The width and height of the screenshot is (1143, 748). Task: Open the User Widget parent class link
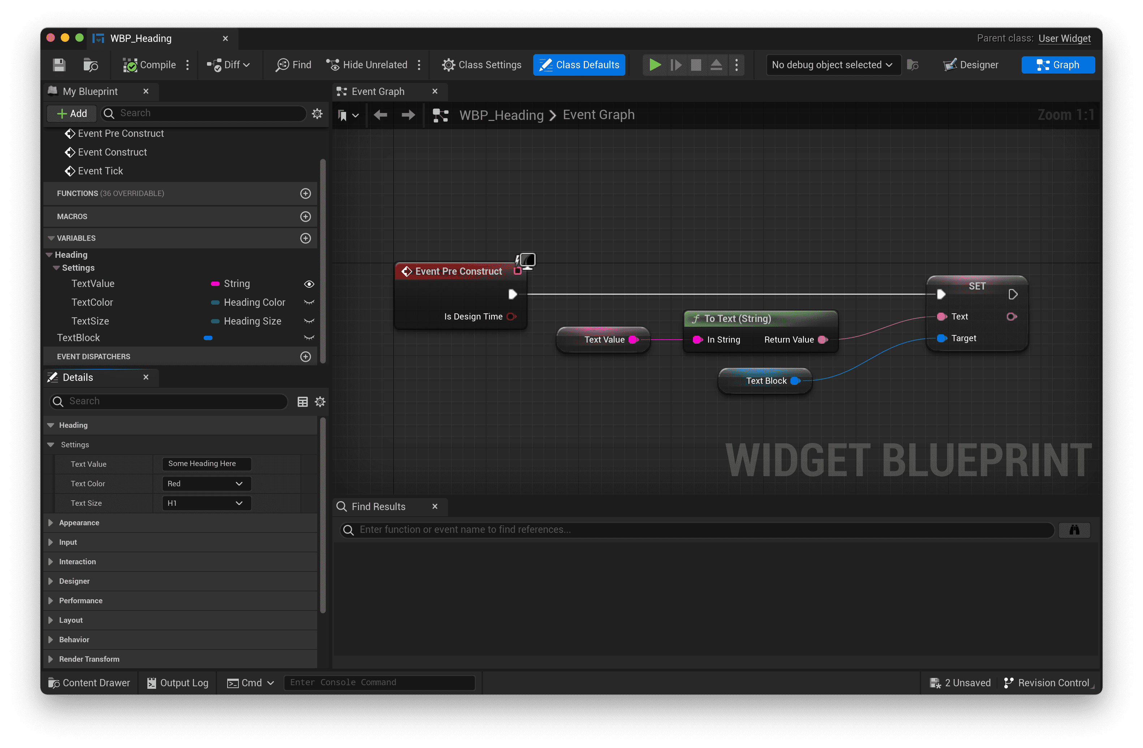(x=1064, y=38)
